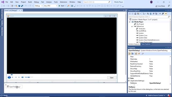Click the Multiselect property value False
Image resolution: width=172 pixels, height=97 pixels.
pos(151,61)
